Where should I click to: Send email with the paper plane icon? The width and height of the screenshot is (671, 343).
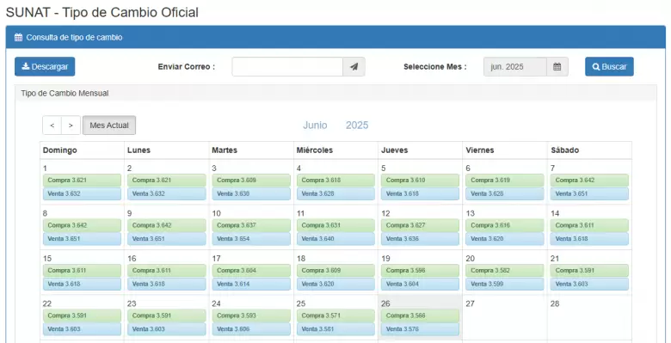[354, 67]
